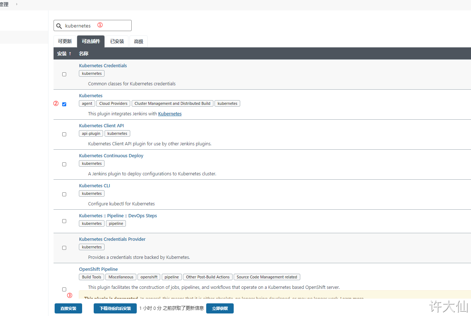This screenshot has width=471, height=316.
Task: Check the Kubernetes Pipeline DevOps Steps checkbox
Action: pyautogui.click(x=64, y=221)
